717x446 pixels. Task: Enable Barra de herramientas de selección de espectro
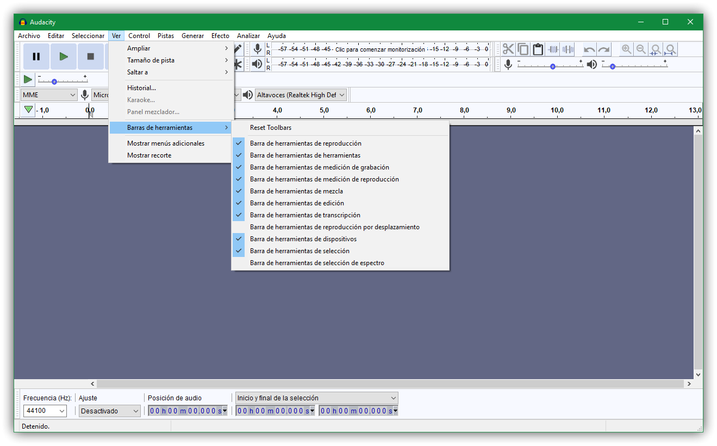[x=340, y=263]
